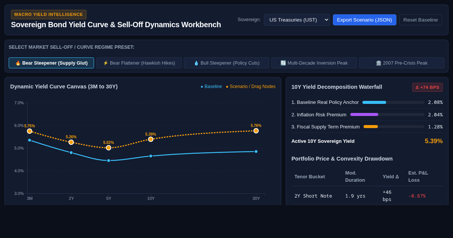Screen dimensions: 453x238
Task: Click the Yield Δ column header
Action: point(391,176)
